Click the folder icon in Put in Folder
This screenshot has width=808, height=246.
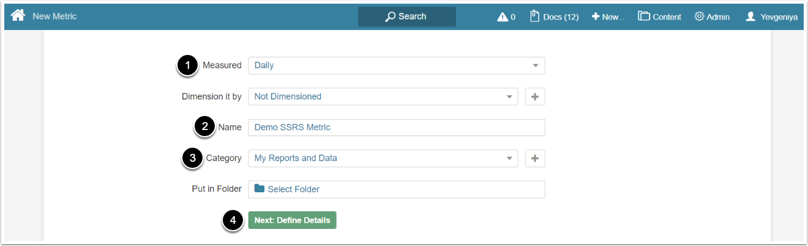pyautogui.click(x=260, y=189)
